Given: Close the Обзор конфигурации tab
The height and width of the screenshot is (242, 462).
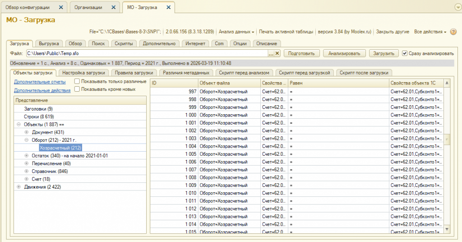Looking at the screenshot, I should [61, 8].
